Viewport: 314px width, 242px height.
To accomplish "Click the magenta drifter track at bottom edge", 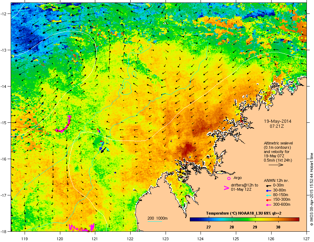I will tap(82, 227).
